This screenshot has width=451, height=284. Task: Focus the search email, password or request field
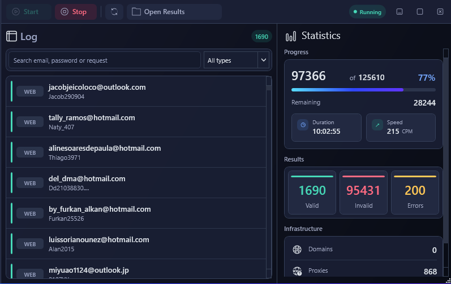pyautogui.click(x=105, y=60)
